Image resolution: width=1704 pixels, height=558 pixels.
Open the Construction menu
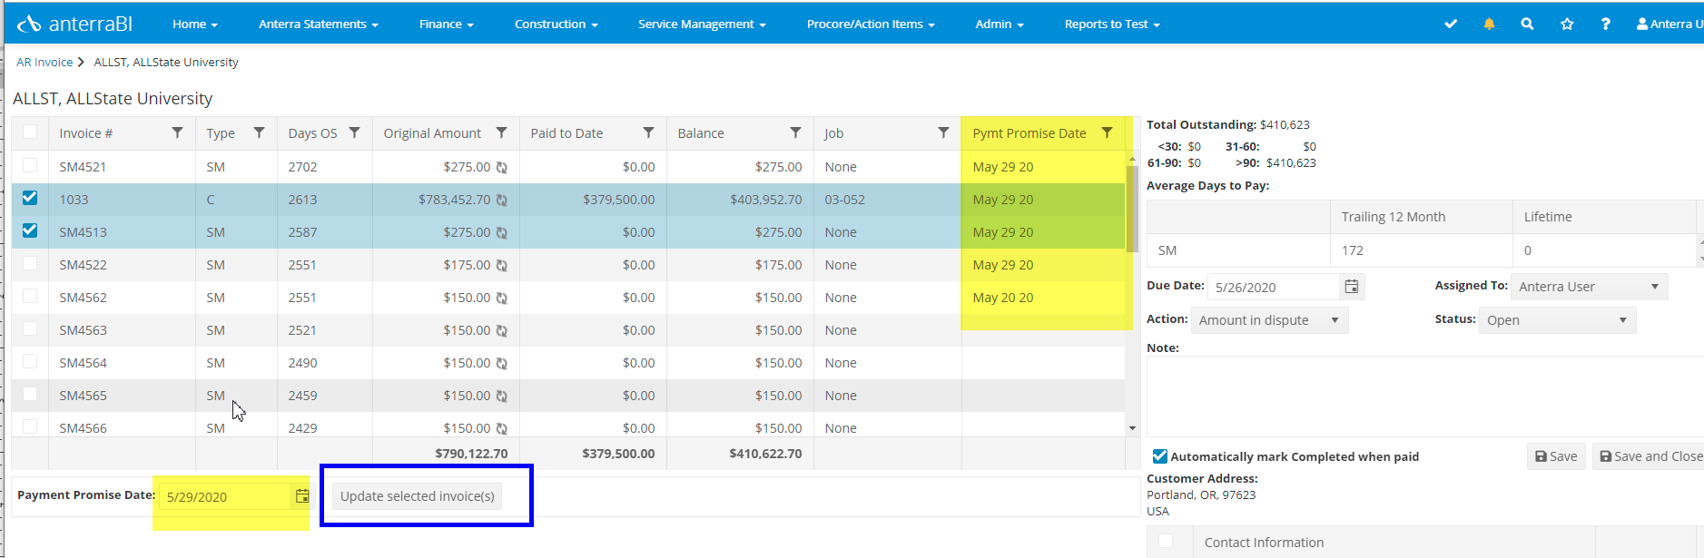click(x=557, y=24)
